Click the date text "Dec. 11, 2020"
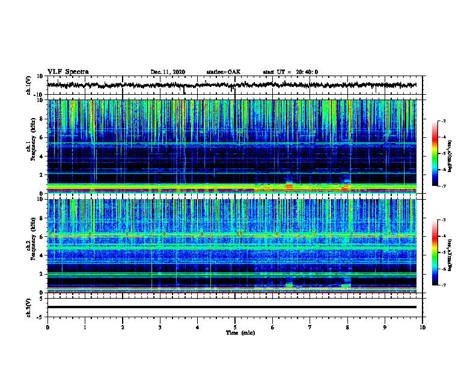Viewport: 476px width, 367px height. tap(168, 72)
